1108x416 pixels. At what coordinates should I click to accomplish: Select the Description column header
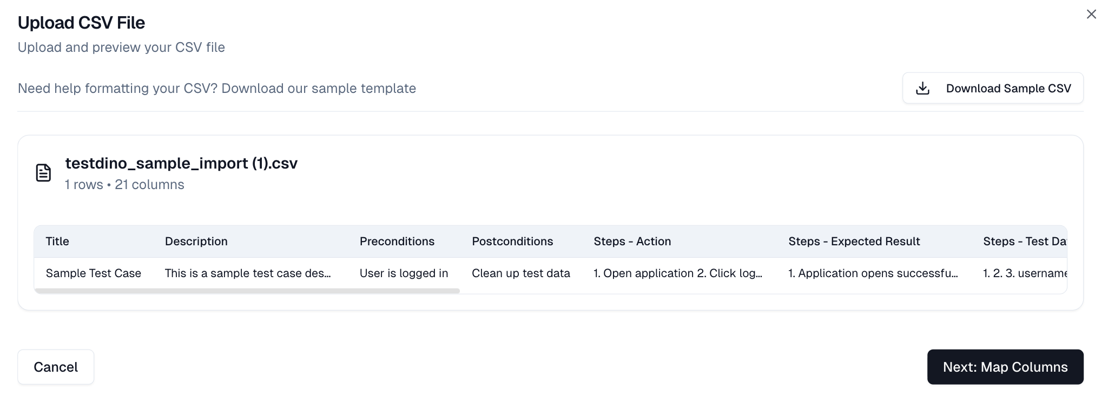196,241
